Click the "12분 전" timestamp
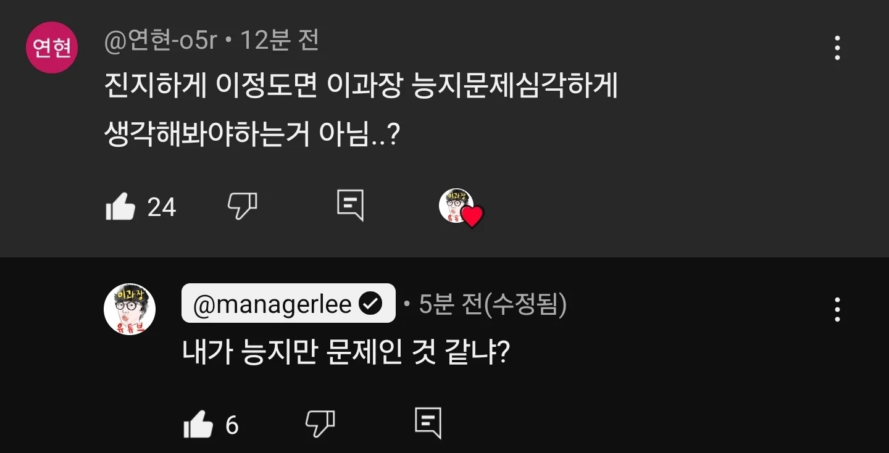Image resolution: width=889 pixels, height=453 pixels. point(280,41)
